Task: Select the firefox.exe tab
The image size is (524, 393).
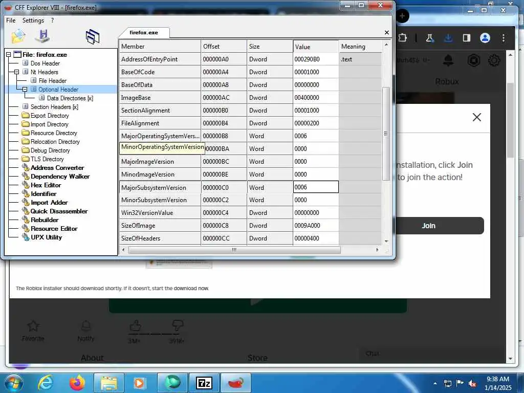Action: click(144, 32)
